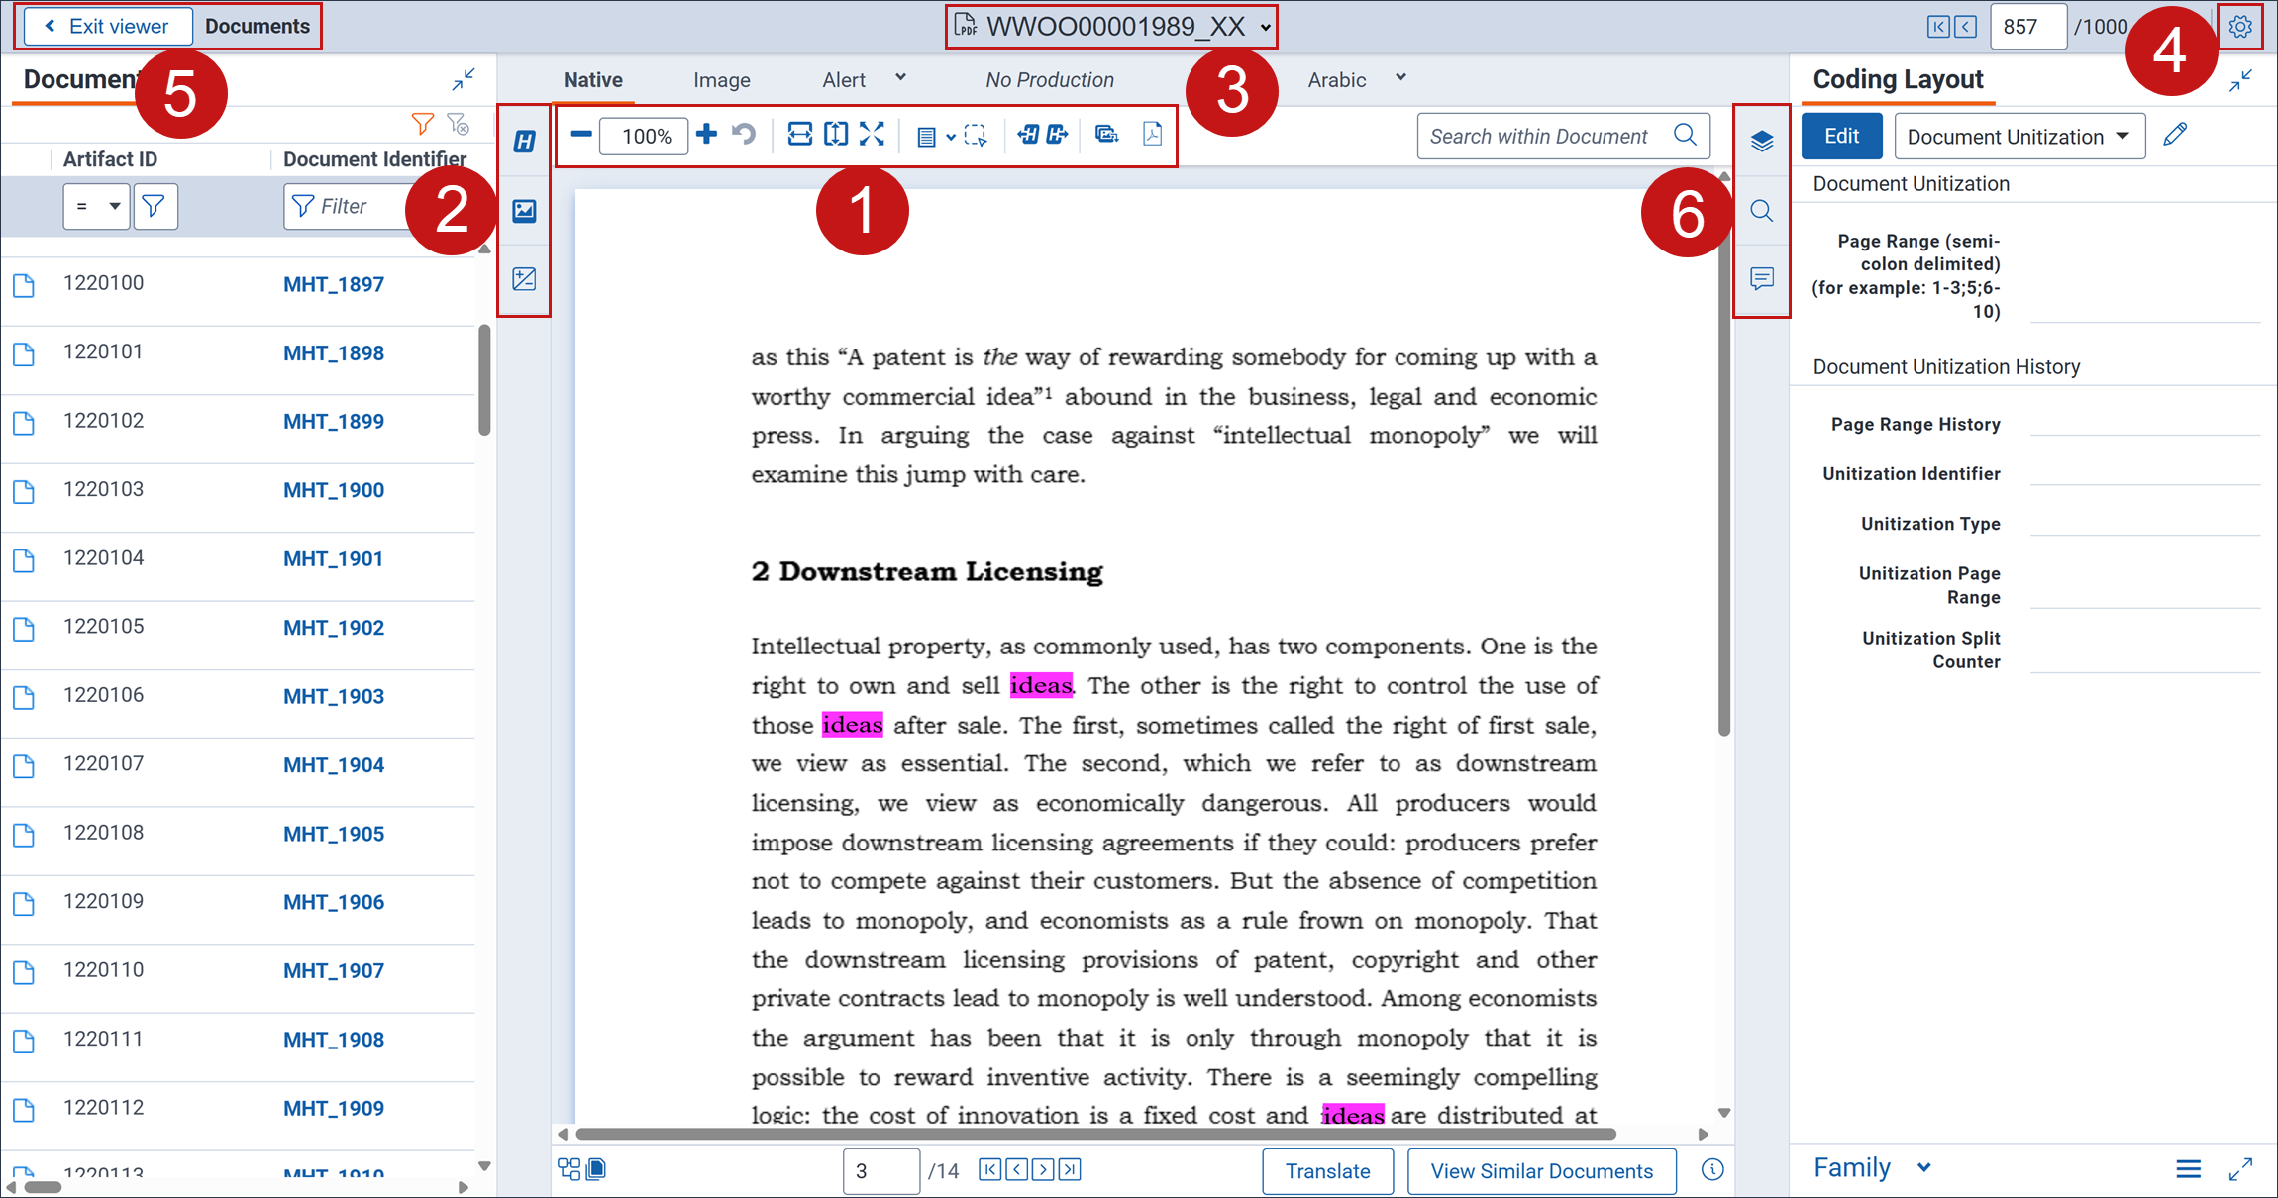
Task: Open the Family pane hamburger menu
Action: coord(2189,1169)
